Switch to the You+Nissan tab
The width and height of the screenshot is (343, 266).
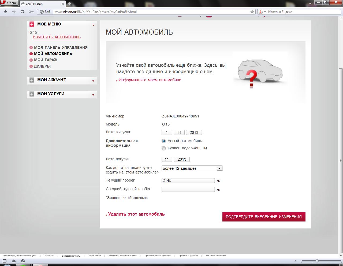42,4
